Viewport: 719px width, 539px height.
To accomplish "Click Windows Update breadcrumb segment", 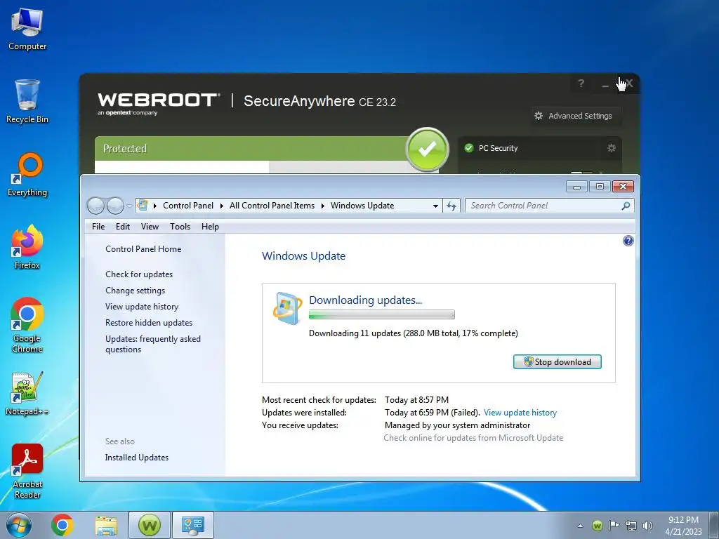I will [x=362, y=206].
